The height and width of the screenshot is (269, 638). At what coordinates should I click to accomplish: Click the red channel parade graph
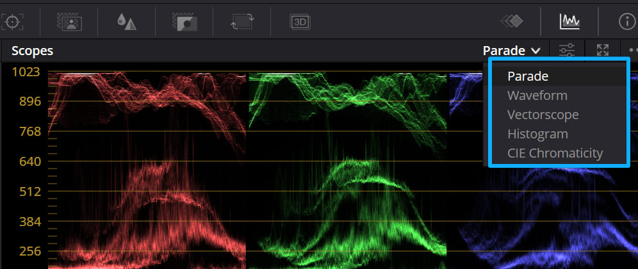(x=147, y=170)
